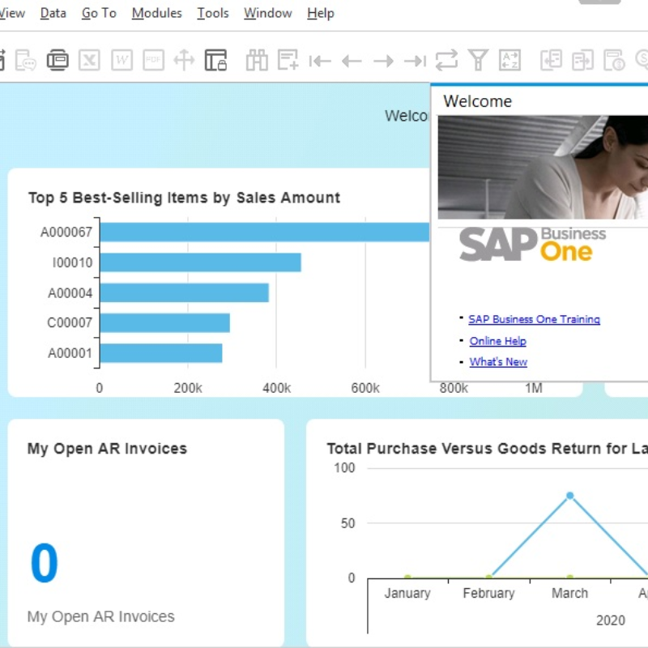Click the Sort A-Z icon
This screenshot has height=648, width=648.
pos(509,60)
